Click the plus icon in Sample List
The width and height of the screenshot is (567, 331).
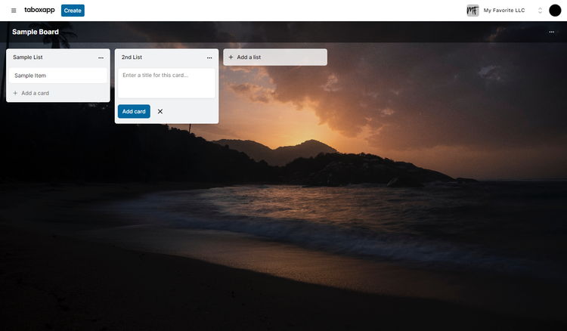[x=15, y=93]
